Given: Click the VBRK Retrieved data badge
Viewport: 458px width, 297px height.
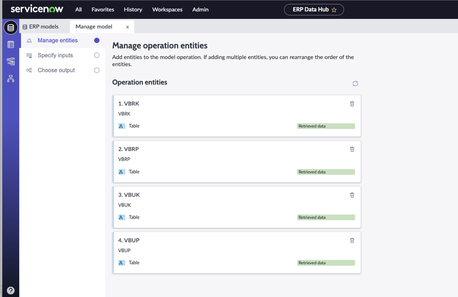Looking at the screenshot, I should click(x=326, y=126).
